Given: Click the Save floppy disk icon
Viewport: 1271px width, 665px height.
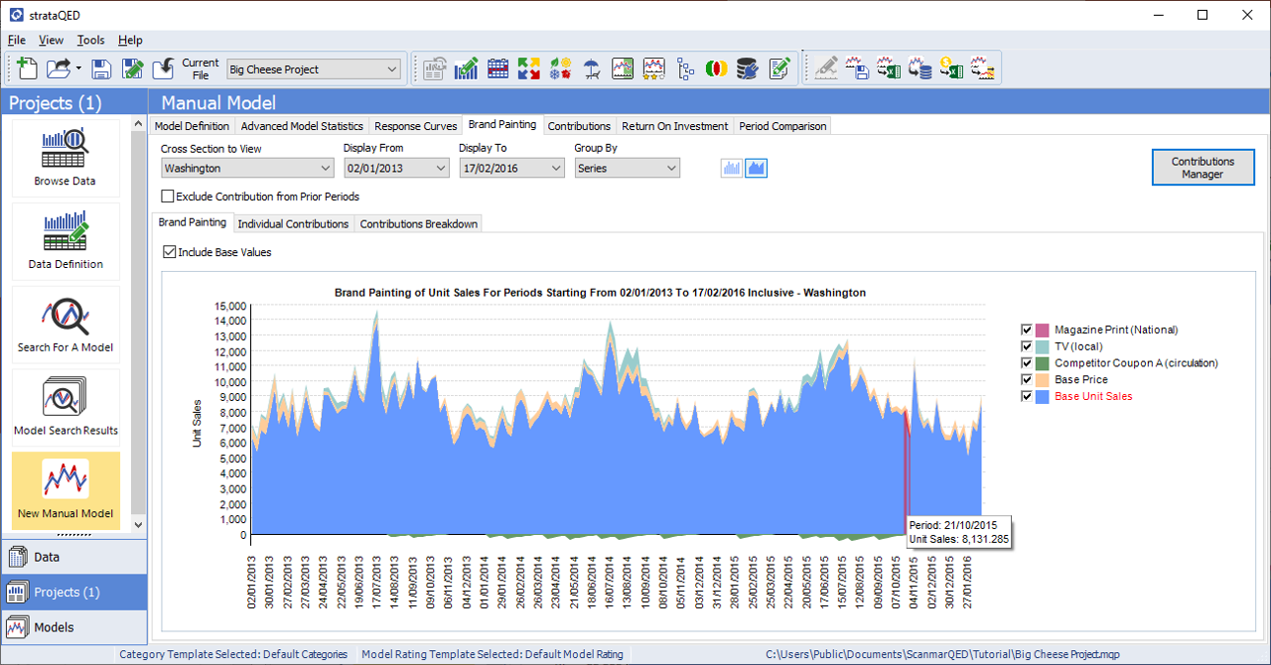Looking at the screenshot, I should 101,68.
